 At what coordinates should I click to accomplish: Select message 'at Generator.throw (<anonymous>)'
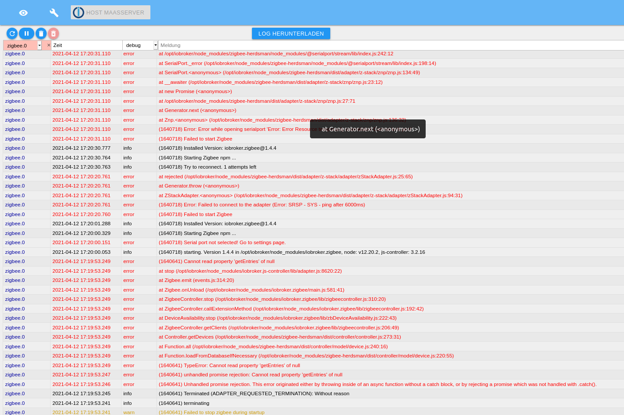pos(199,186)
